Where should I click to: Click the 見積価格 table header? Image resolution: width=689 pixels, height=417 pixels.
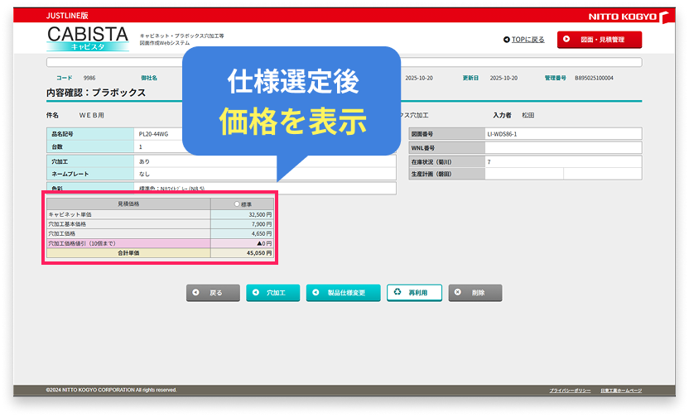pos(128,204)
